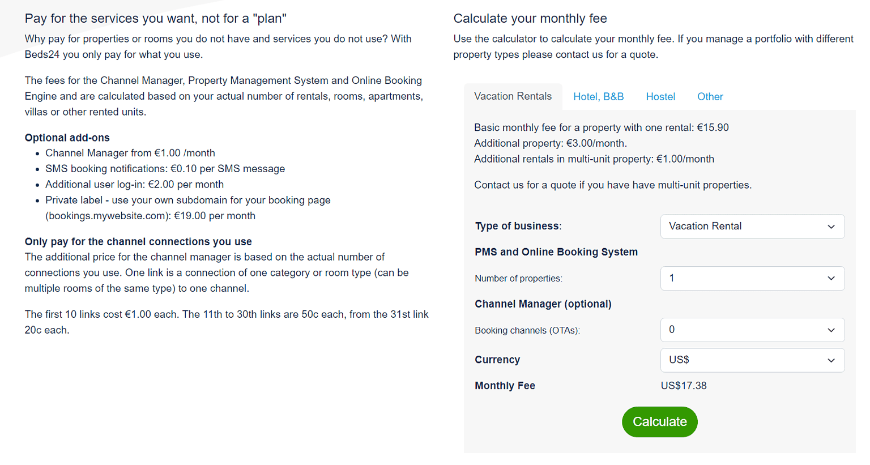Select the Hostel tab
870x465 pixels.
(x=660, y=97)
